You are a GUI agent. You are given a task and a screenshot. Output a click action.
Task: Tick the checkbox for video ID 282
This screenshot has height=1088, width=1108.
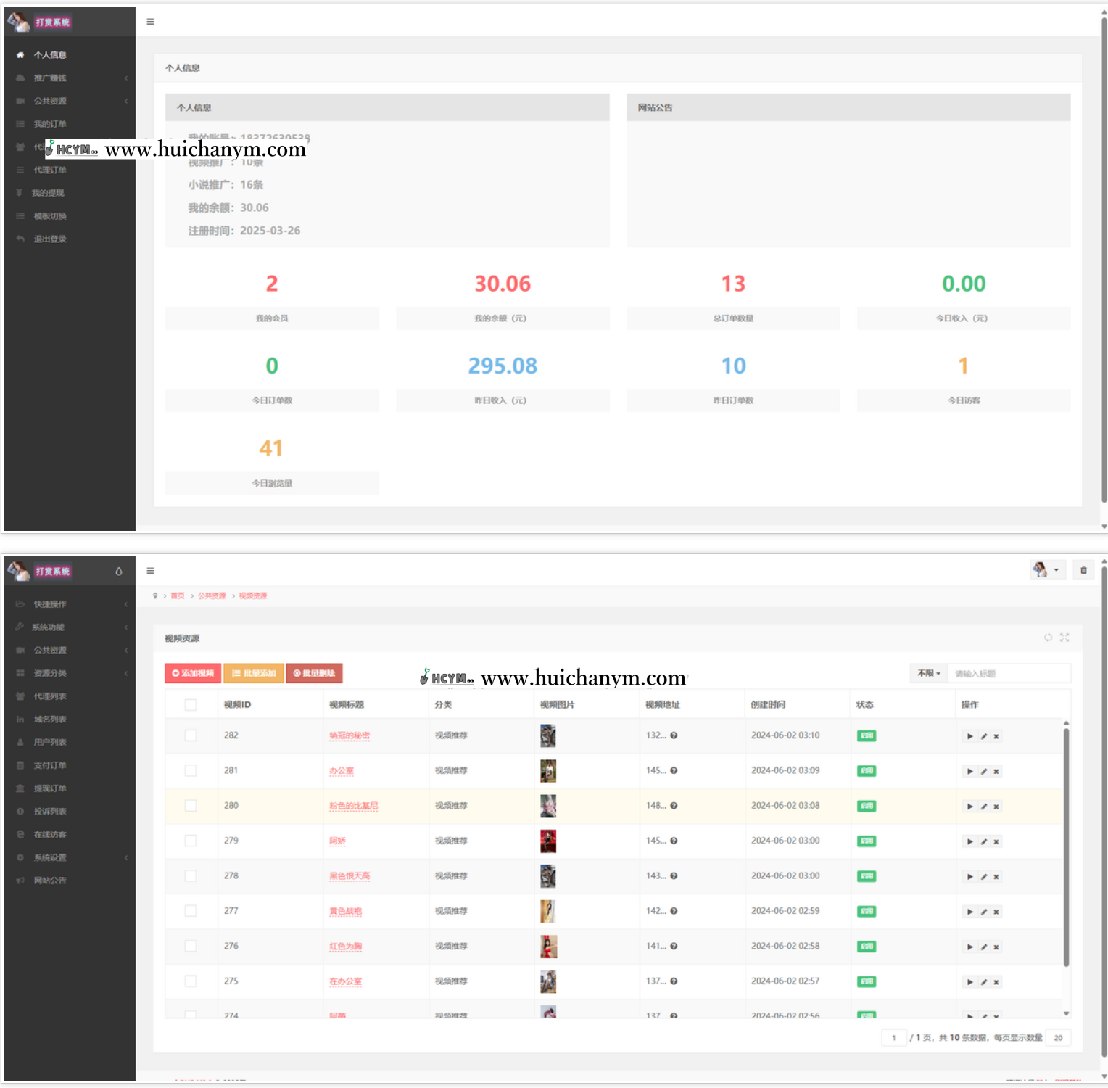click(191, 735)
